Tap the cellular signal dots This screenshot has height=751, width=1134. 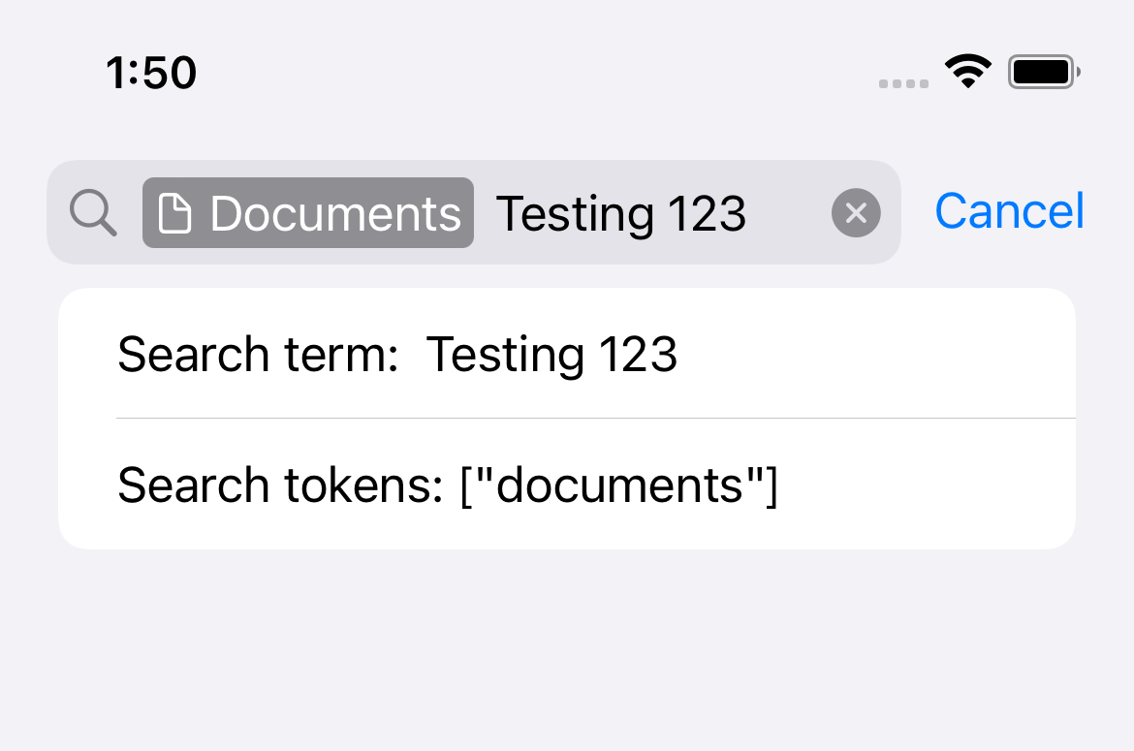click(x=903, y=84)
